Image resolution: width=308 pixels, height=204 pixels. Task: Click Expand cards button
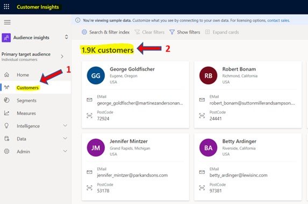point(222,32)
